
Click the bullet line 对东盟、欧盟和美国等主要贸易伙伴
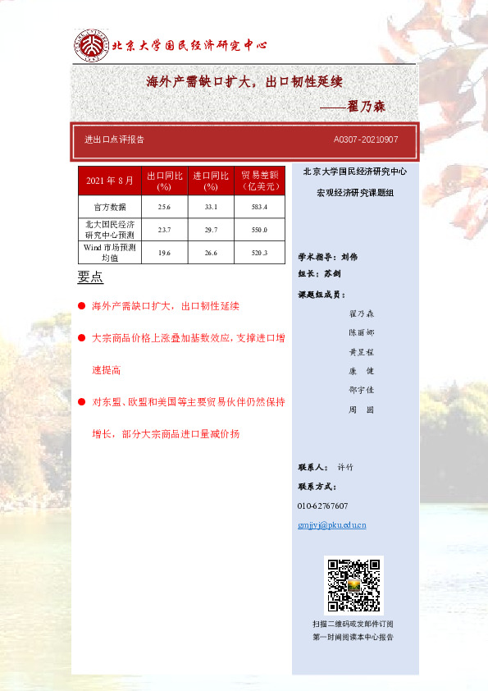pyautogui.click(x=188, y=402)
